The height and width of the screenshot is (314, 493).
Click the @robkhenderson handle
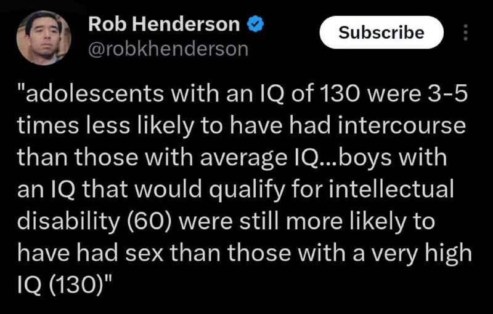tap(168, 49)
